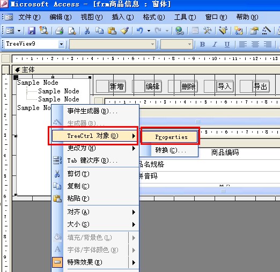Open the TreeView9 object dropdown
The width and height of the screenshot is (280, 272).
coord(61,44)
